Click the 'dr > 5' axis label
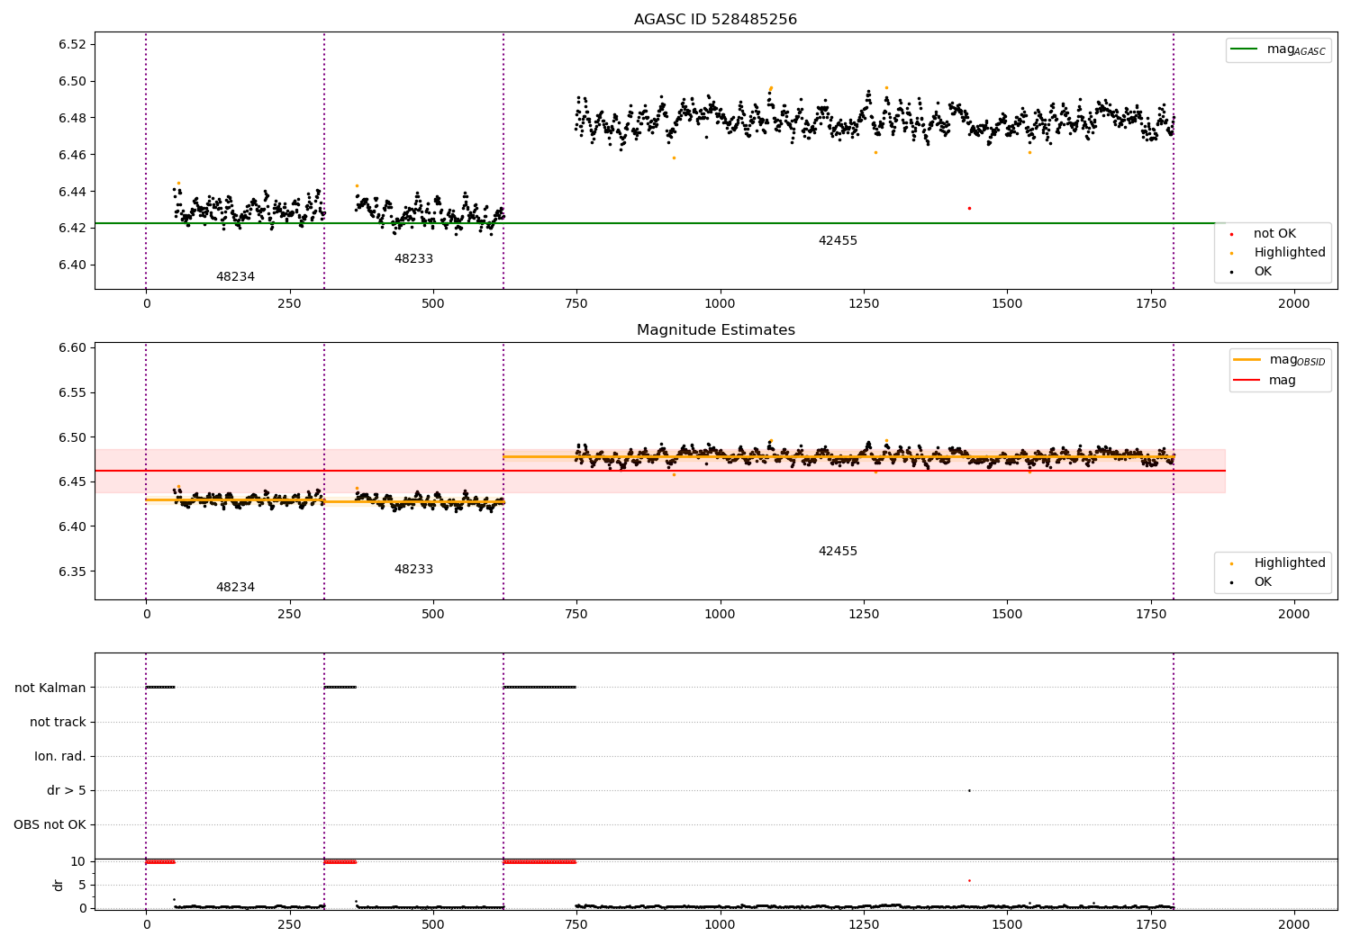The height and width of the screenshot is (945, 1351). coord(67,791)
